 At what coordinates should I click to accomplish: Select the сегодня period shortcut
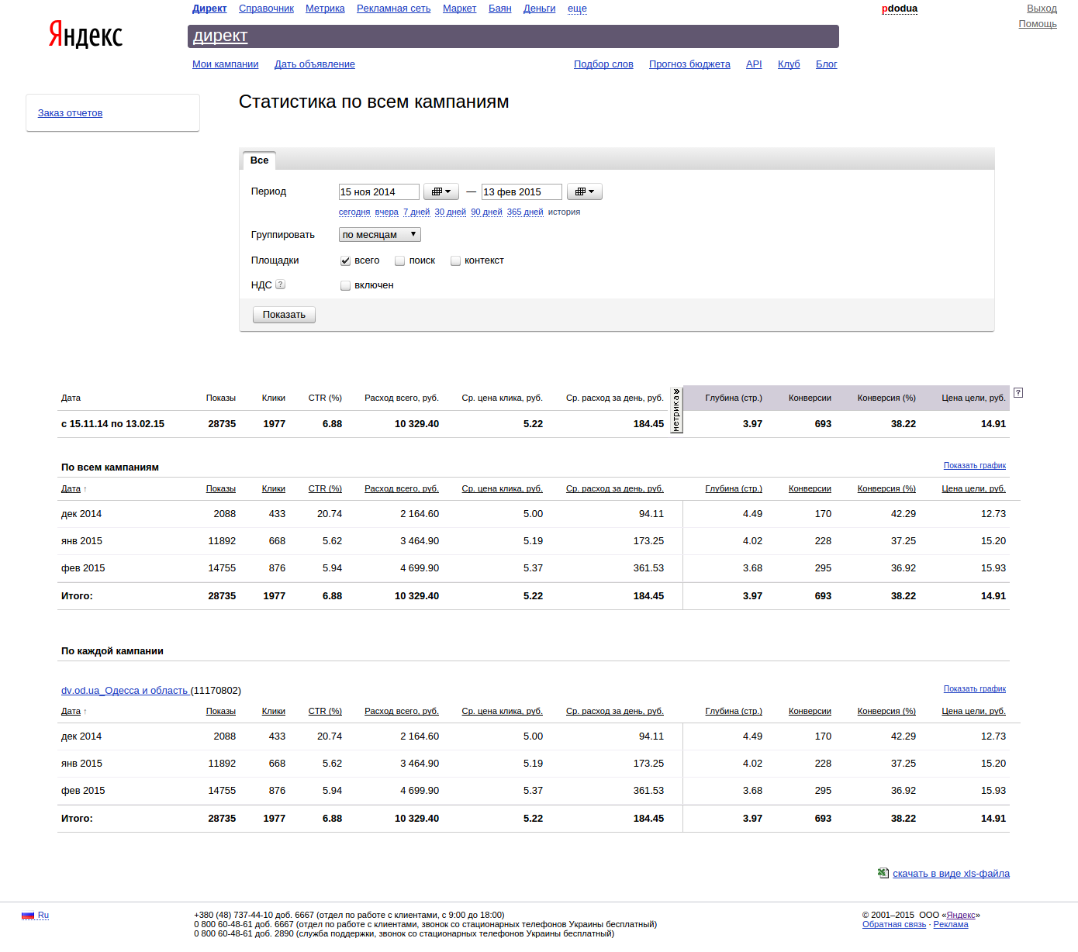click(x=354, y=212)
